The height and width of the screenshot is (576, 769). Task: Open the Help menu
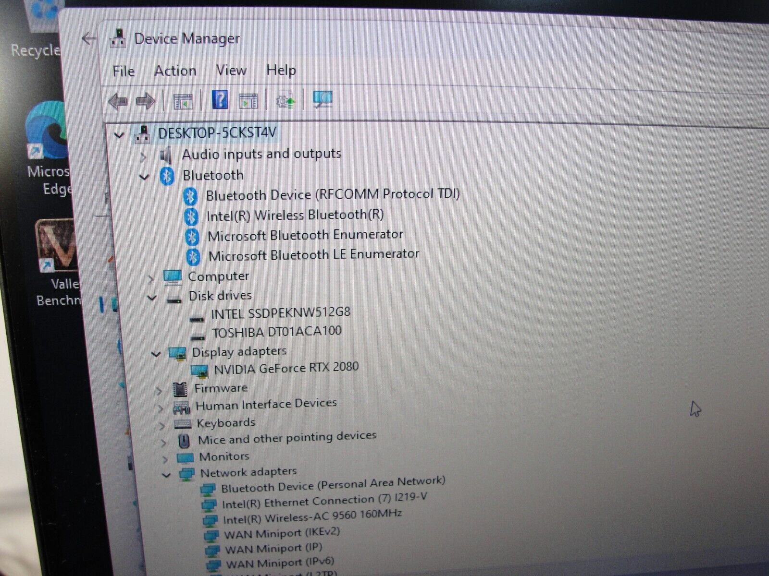point(281,70)
